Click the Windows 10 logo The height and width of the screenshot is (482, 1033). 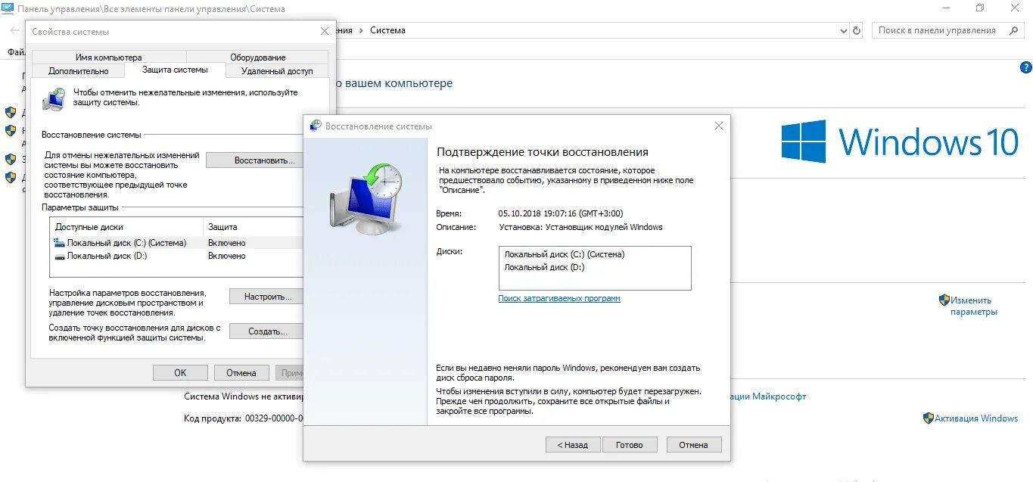click(x=900, y=141)
